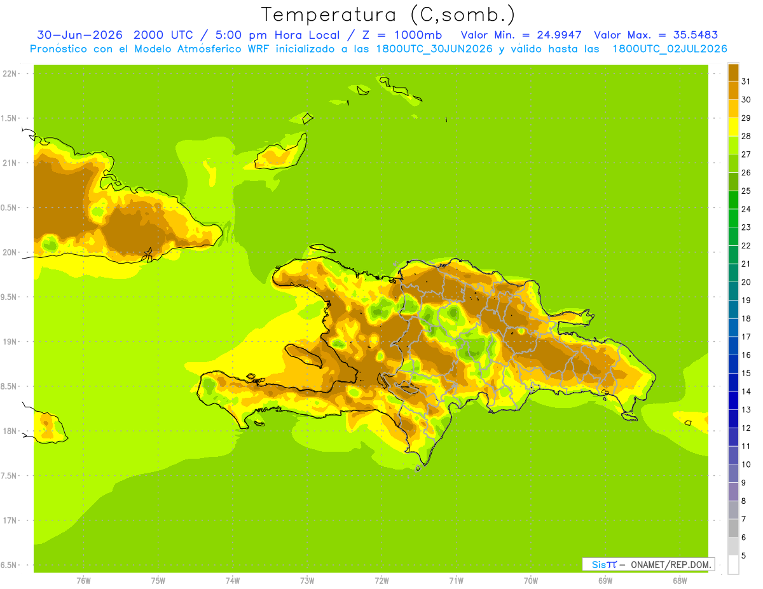Click the '22' legend value
763x589 pixels.
coord(746,245)
